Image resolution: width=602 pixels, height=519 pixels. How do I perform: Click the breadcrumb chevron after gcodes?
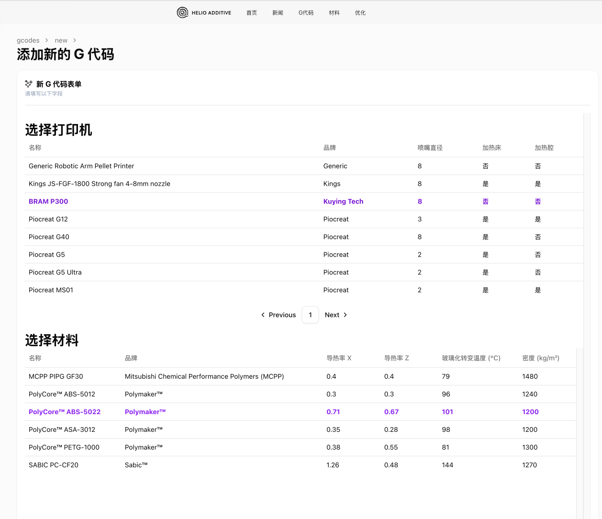47,40
